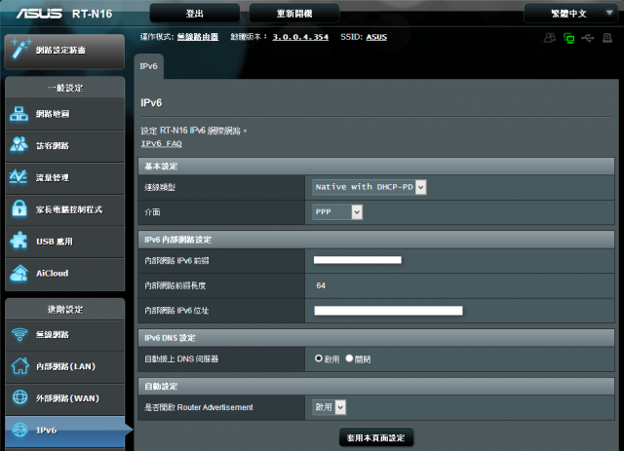Click the LAN IPv6 address field
Viewport: 624px width, 451px height.
pos(388,311)
